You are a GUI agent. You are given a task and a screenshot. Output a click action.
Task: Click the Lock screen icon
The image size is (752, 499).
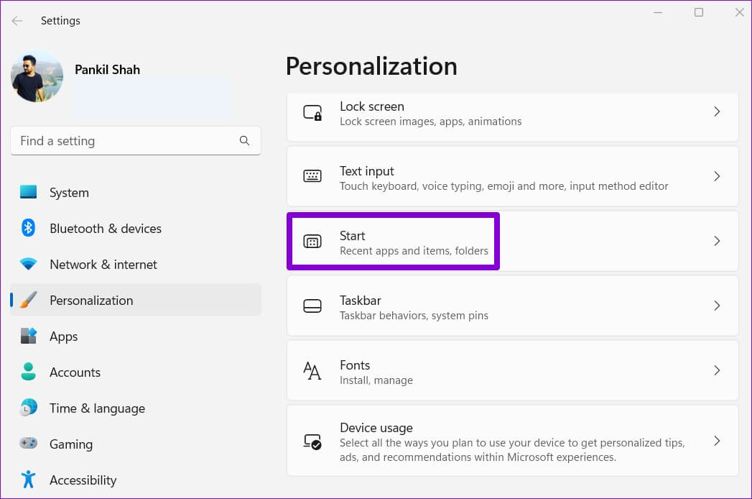tap(312, 113)
